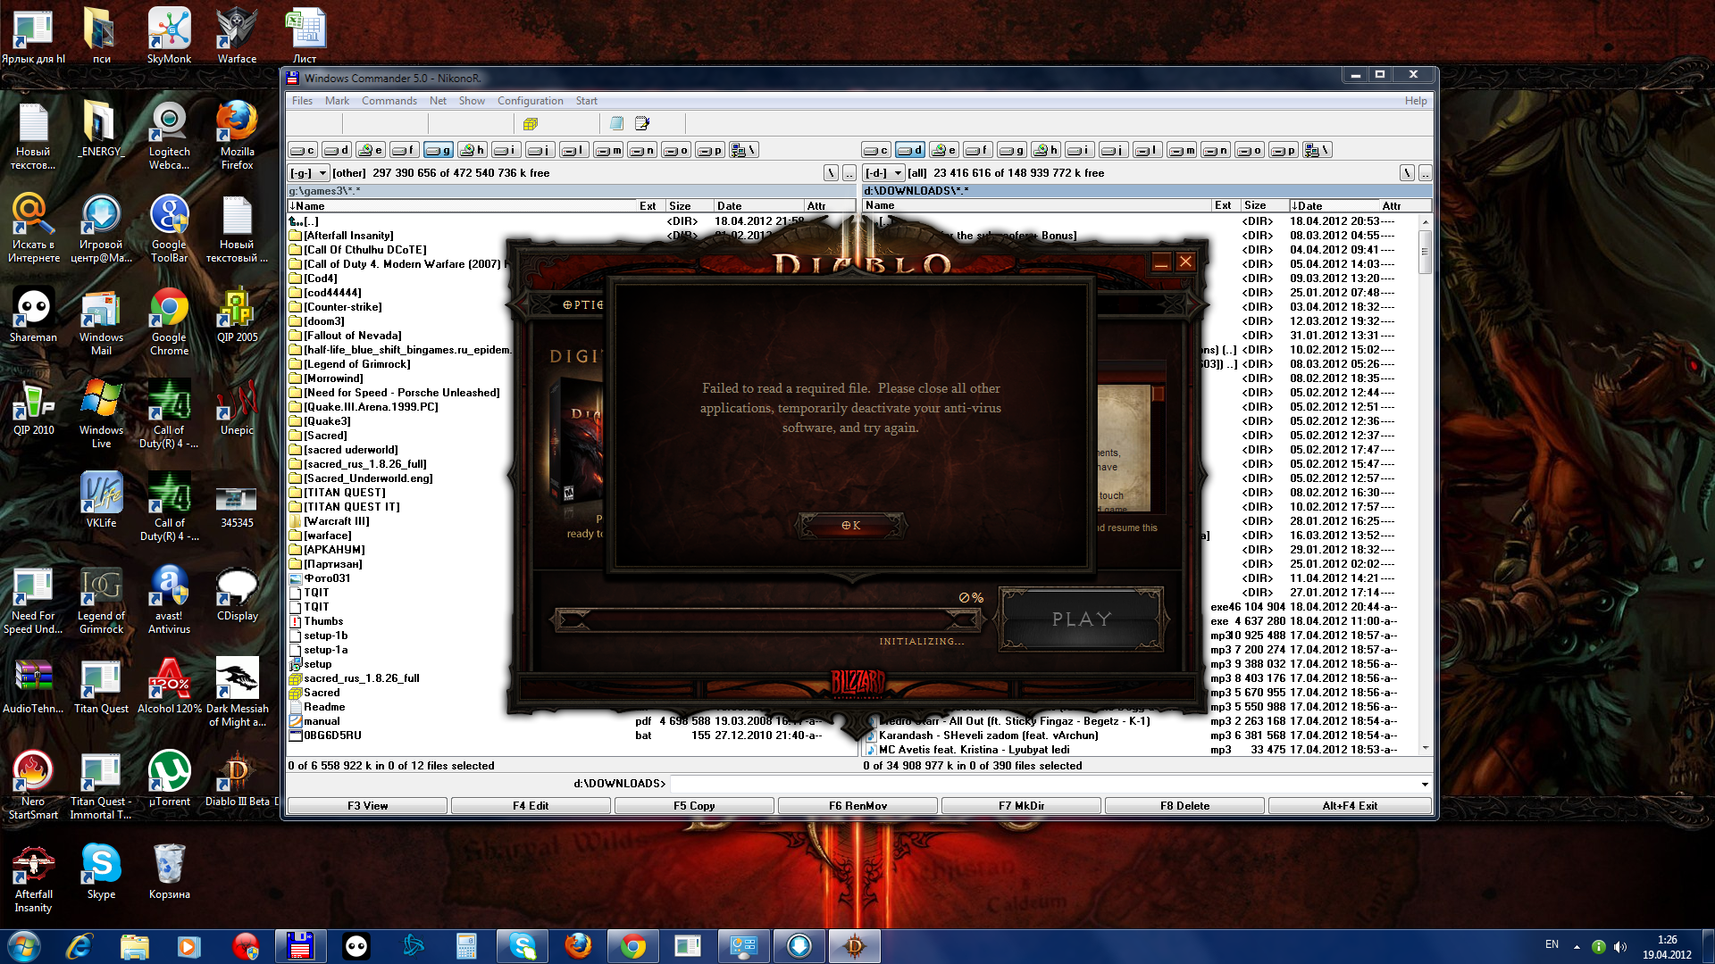
Task: Open Alcohol 120% desktop shortcut
Action: click(x=169, y=685)
